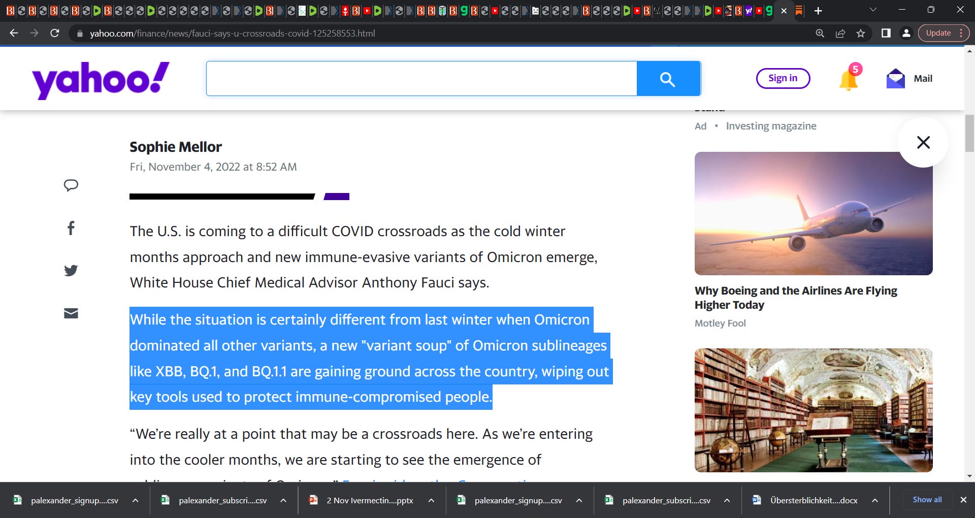Image resolution: width=975 pixels, height=518 pixels.
Task: View site information lock icon
Action: (x=80, y=34)
